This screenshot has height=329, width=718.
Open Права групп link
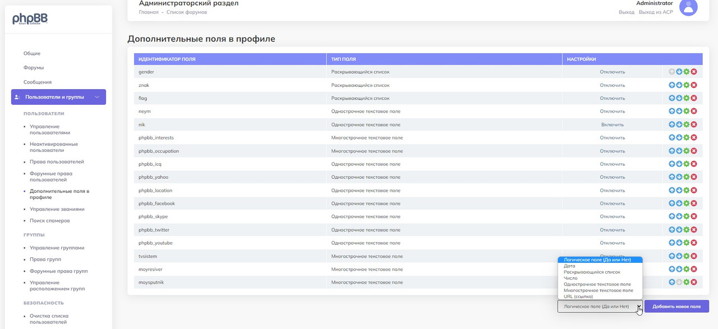coord(45,260)
